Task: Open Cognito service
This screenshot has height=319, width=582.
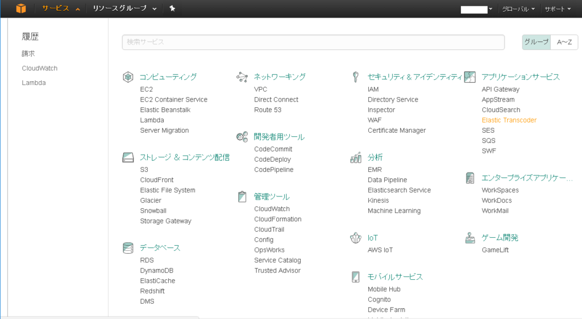Action: click(379, 300)
